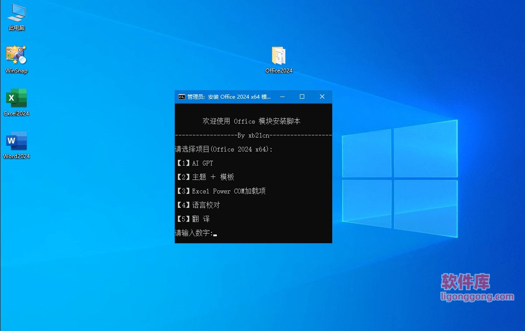Click option 【4】语言校对

(198, 205)
